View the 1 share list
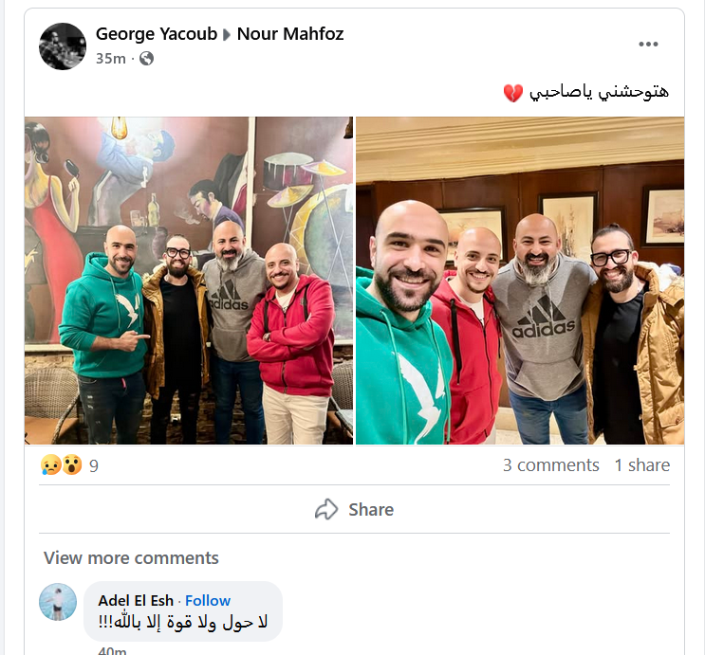Screen dimensions: 705x655 pos(642,465)
